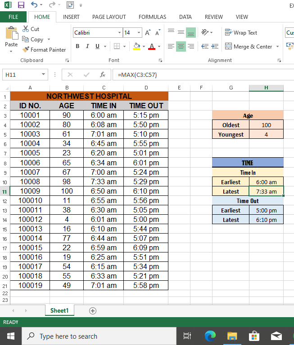Click the formula bar showing =MAX(C3:C57)
The width and height of the screenshot is (294, 345).
point(203,75)
